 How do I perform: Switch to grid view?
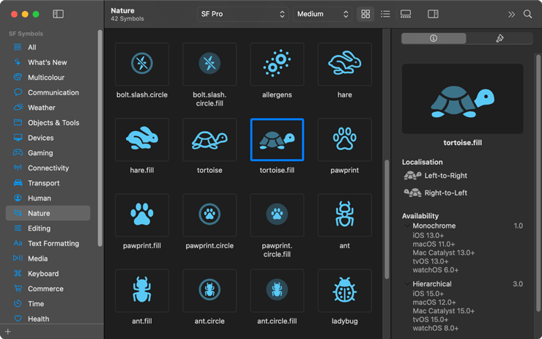[x=365, y=14]
